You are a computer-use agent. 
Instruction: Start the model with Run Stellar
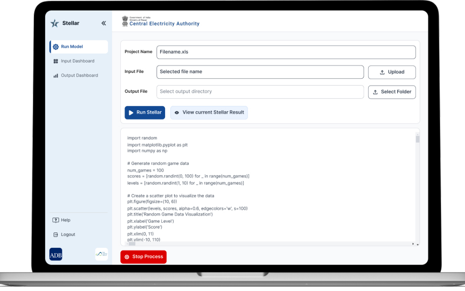click(x=145, y=113)
